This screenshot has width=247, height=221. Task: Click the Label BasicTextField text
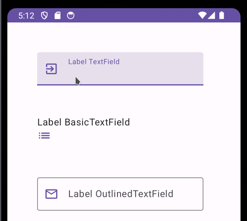[84, 122]
